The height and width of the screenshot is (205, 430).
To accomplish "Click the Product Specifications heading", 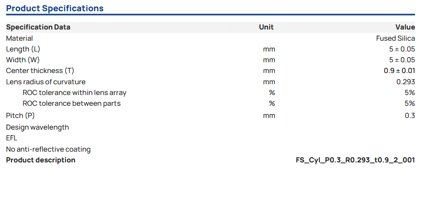I will [55, 8].
